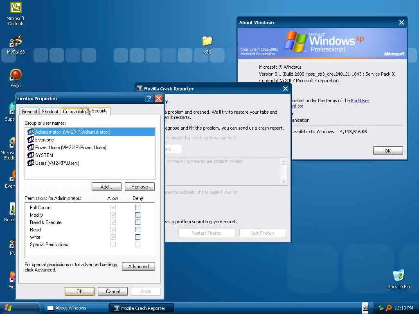Open the End-User license link

(360, 101)
